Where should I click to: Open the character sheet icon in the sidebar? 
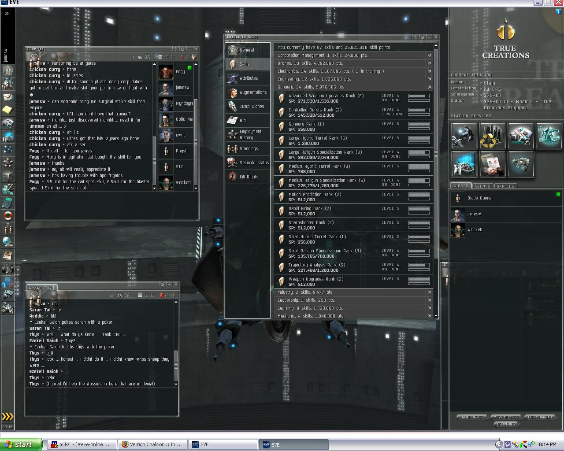[x=7, y=70]
